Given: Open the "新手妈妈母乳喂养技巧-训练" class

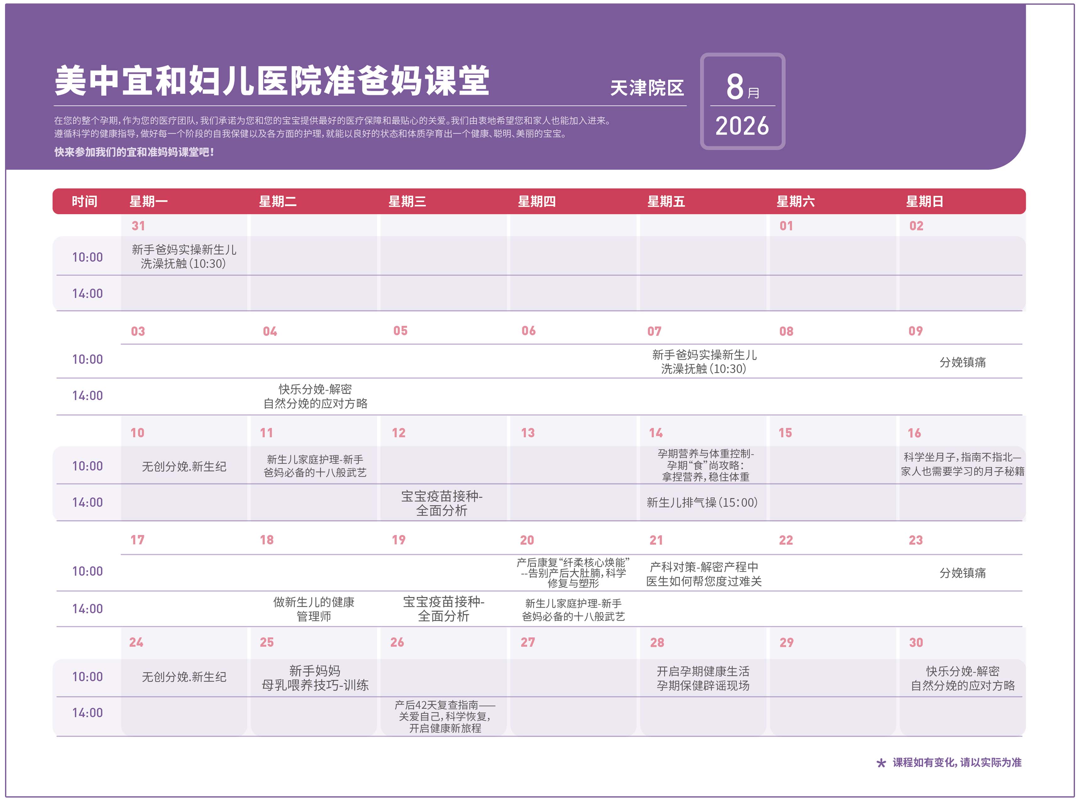Looking at the screenshot, I should (315, 678).
